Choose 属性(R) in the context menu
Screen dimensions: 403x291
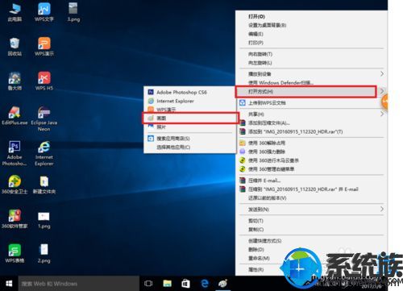[x=312, y=269]
